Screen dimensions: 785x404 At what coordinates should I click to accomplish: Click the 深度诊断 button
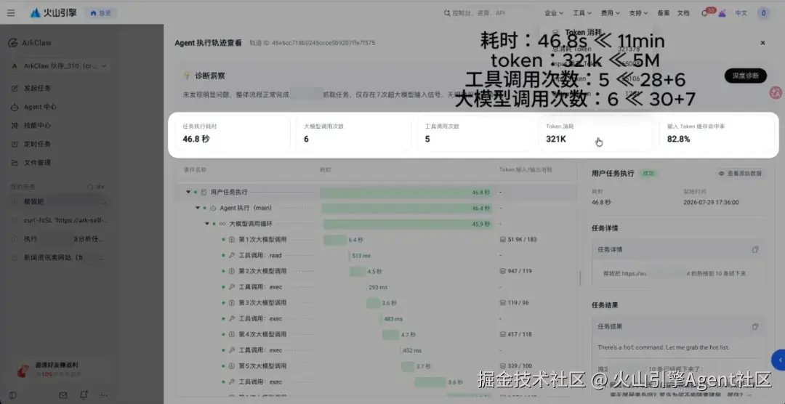pyautogui.click(x=746, y=76)
